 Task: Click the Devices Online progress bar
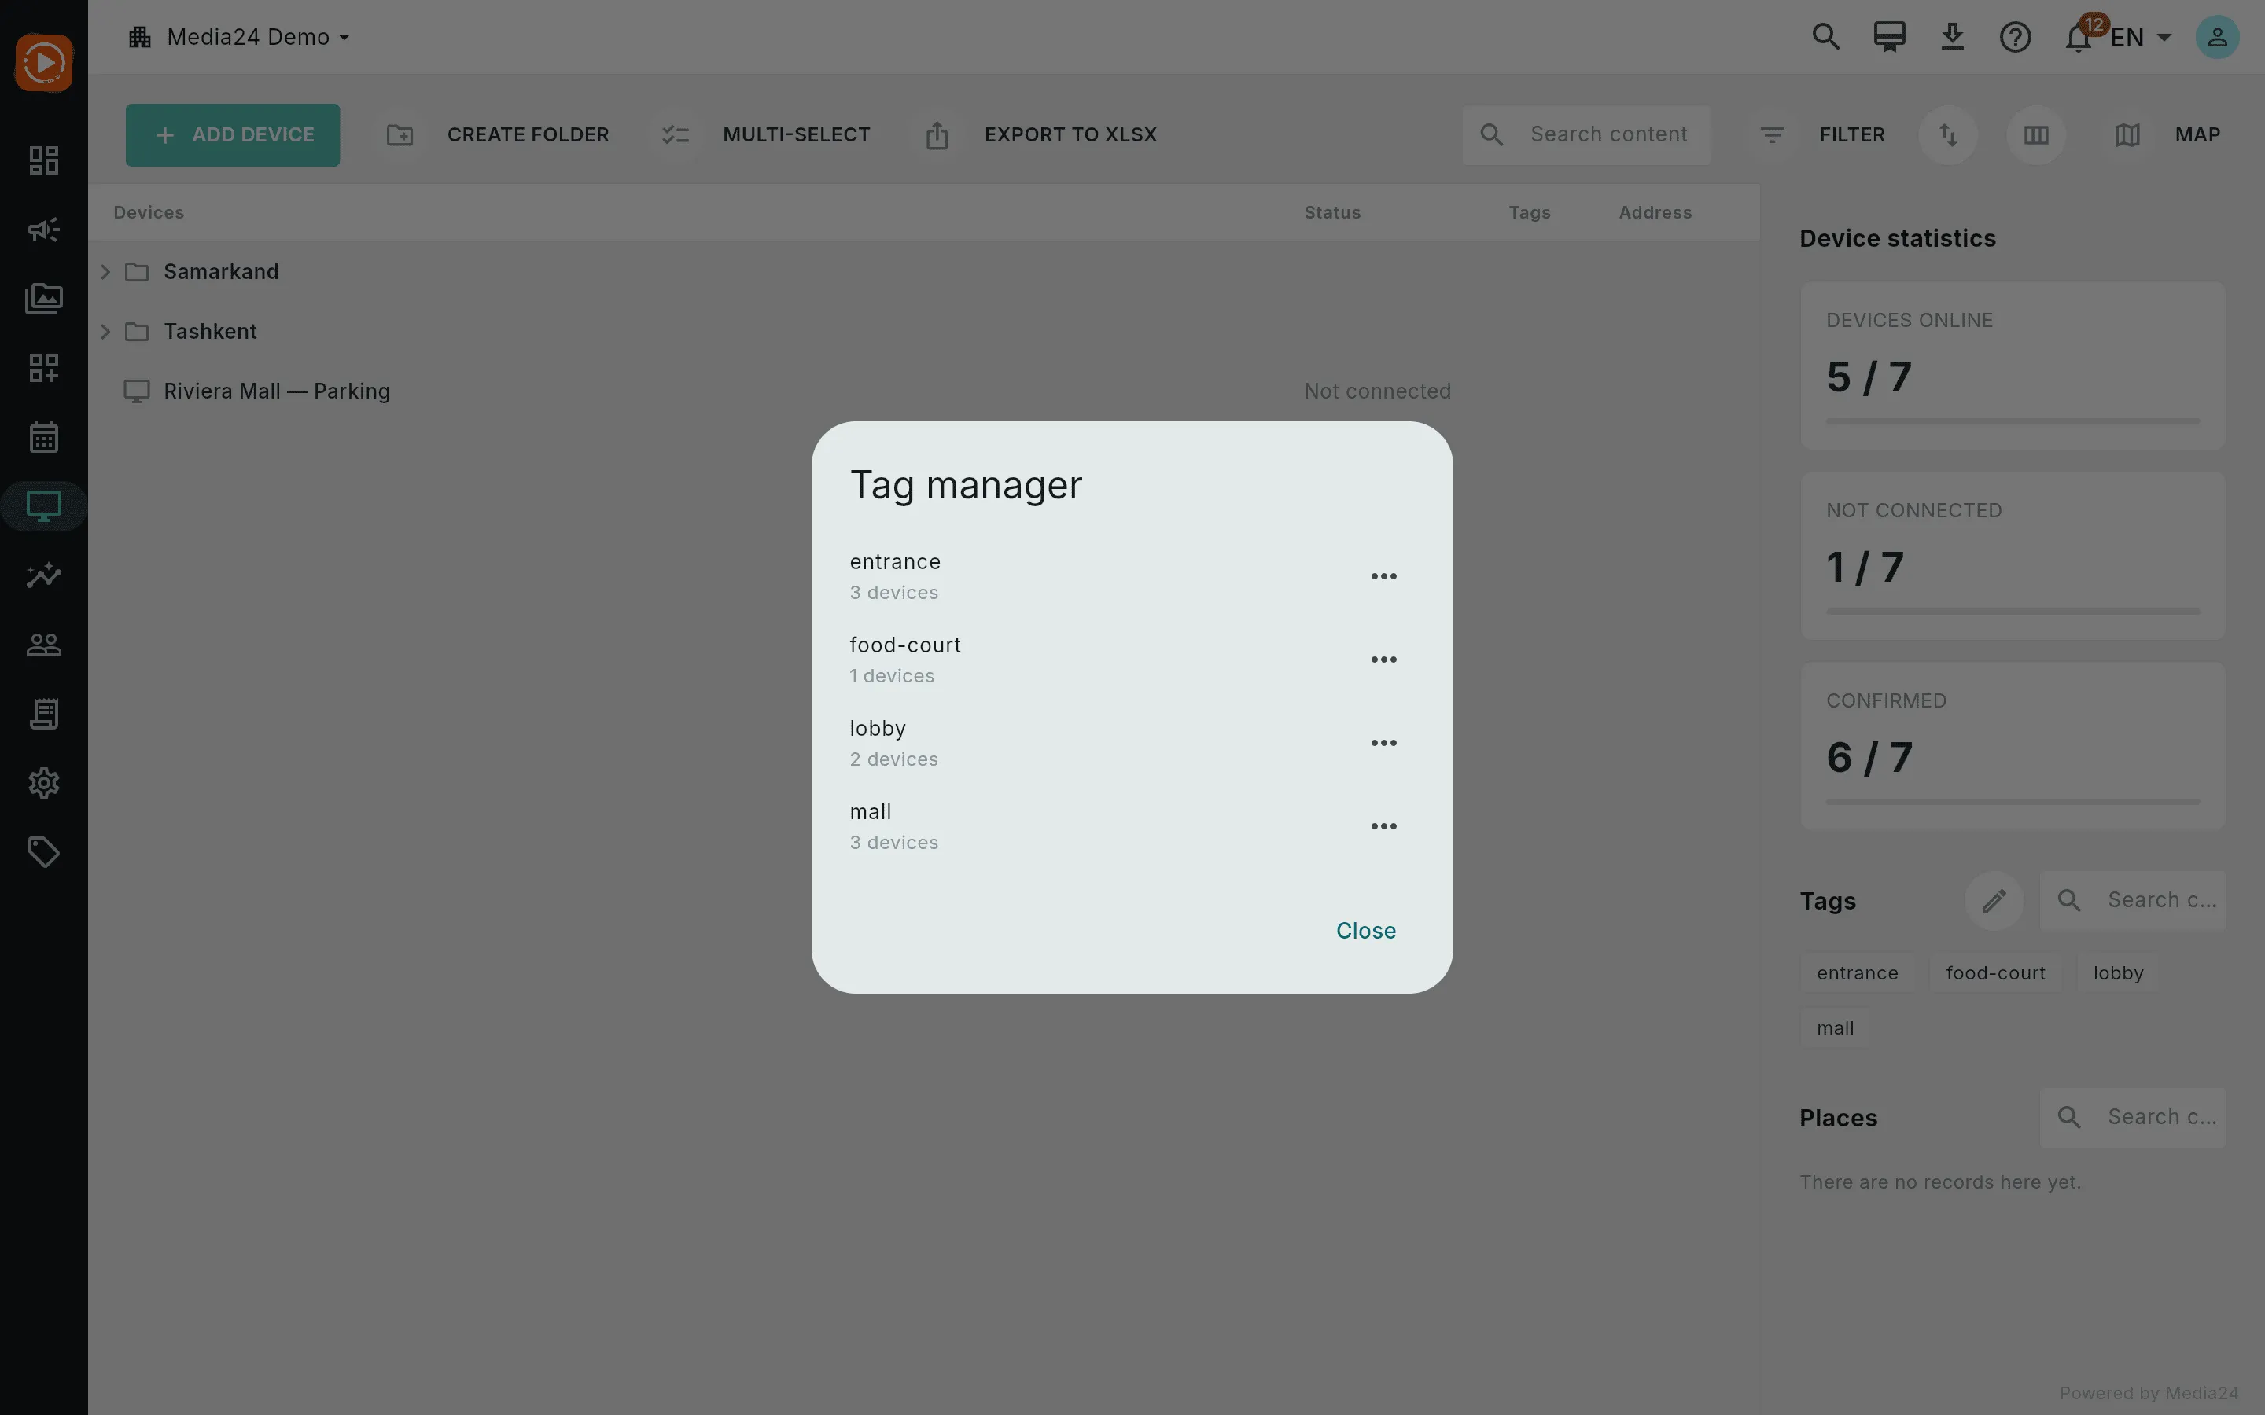(x=2013, y=422)
